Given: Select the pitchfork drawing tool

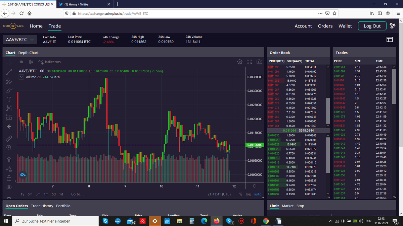Looking at the screenshot, I should coord(9,81).
